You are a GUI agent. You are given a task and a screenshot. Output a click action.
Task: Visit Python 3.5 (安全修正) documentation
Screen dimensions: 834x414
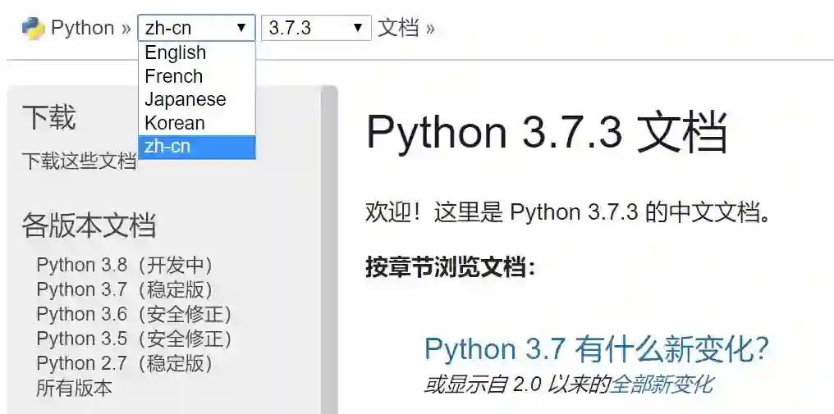tap(135, 339)
